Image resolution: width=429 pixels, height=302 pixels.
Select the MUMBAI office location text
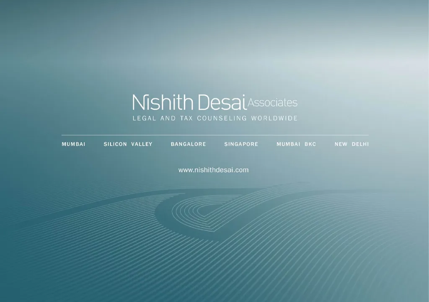pos(73,144)
